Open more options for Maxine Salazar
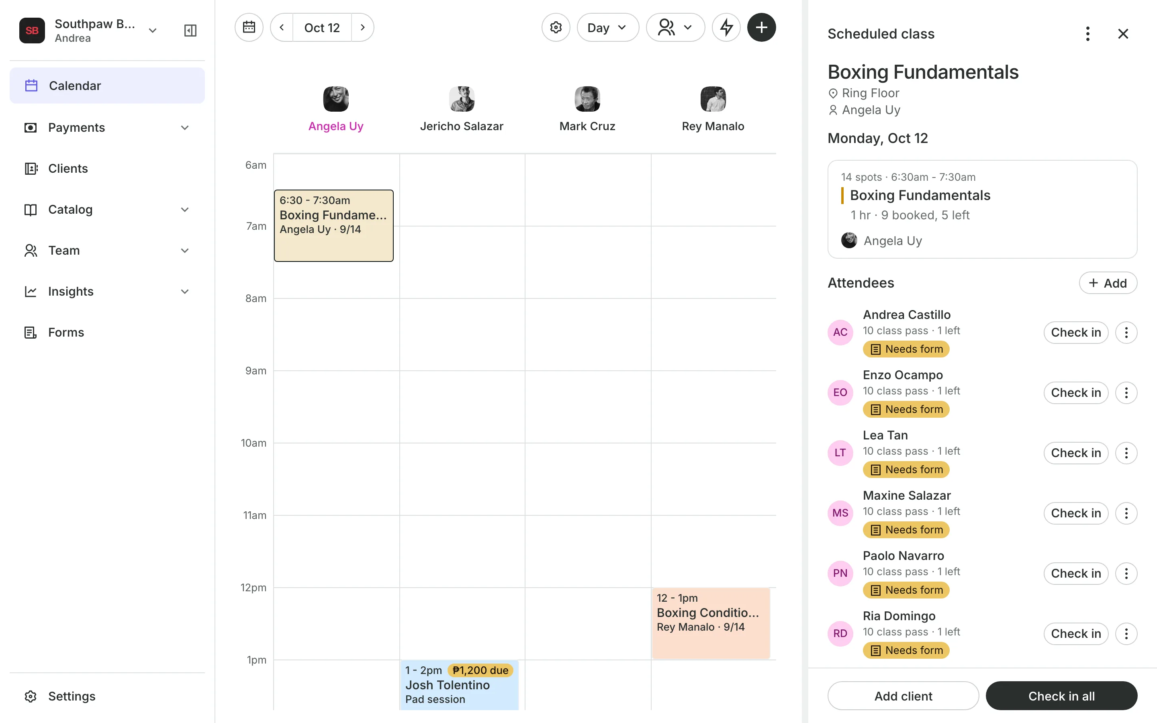 [1126, 513]
